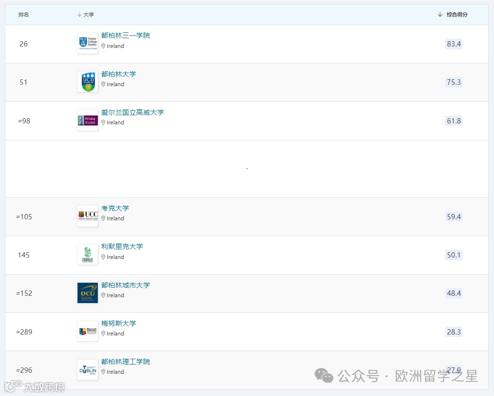This screenshot has height=396, width=494.
Task: Click rank =98 cell
Action: [x=24, y=121]
